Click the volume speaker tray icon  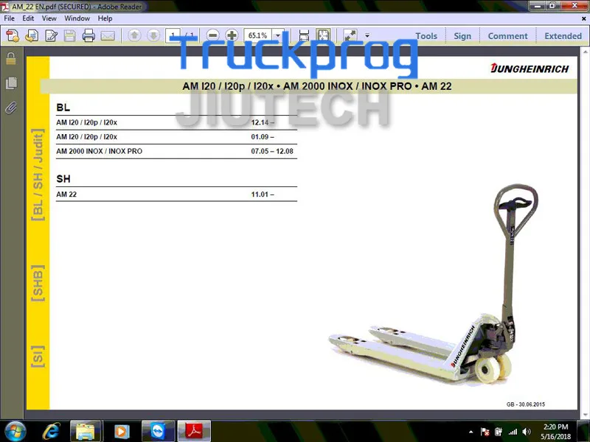527,432
